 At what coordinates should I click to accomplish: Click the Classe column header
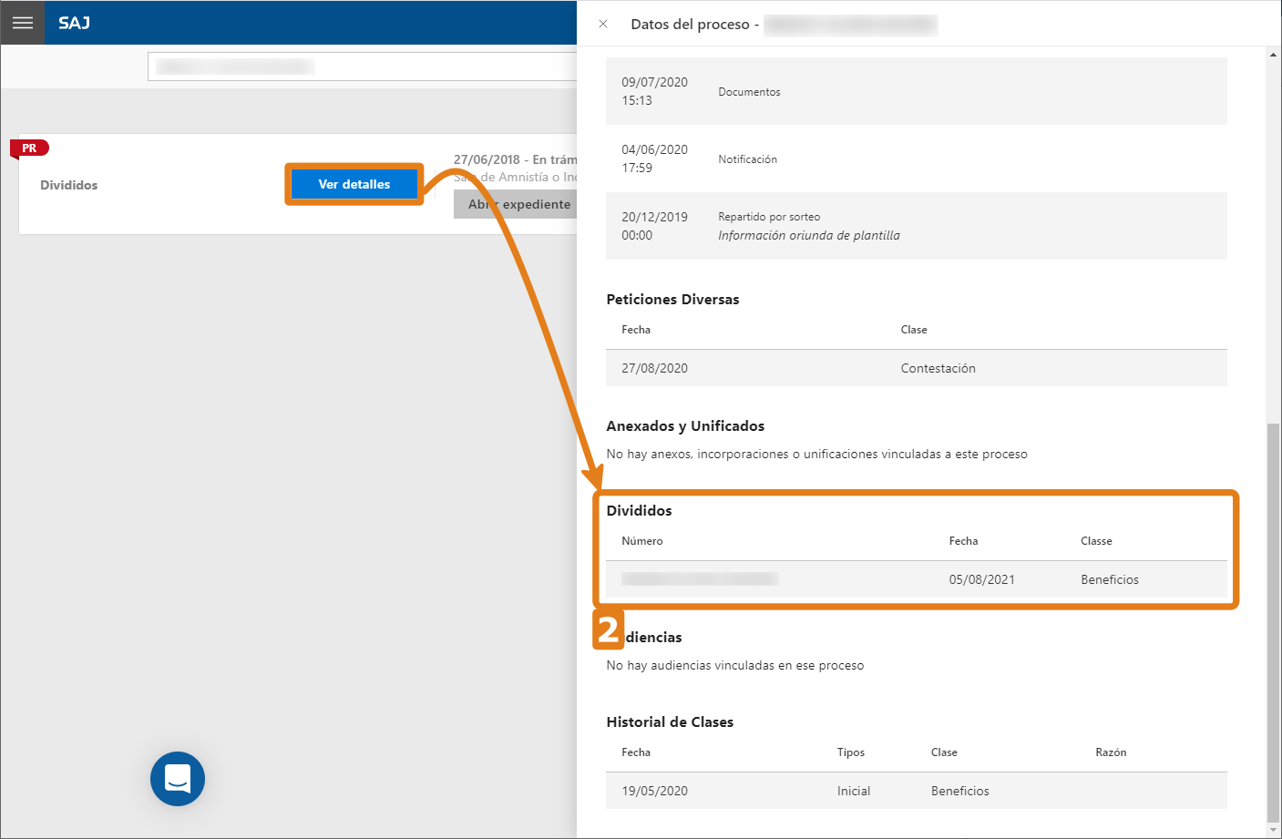click(1096, 541)
